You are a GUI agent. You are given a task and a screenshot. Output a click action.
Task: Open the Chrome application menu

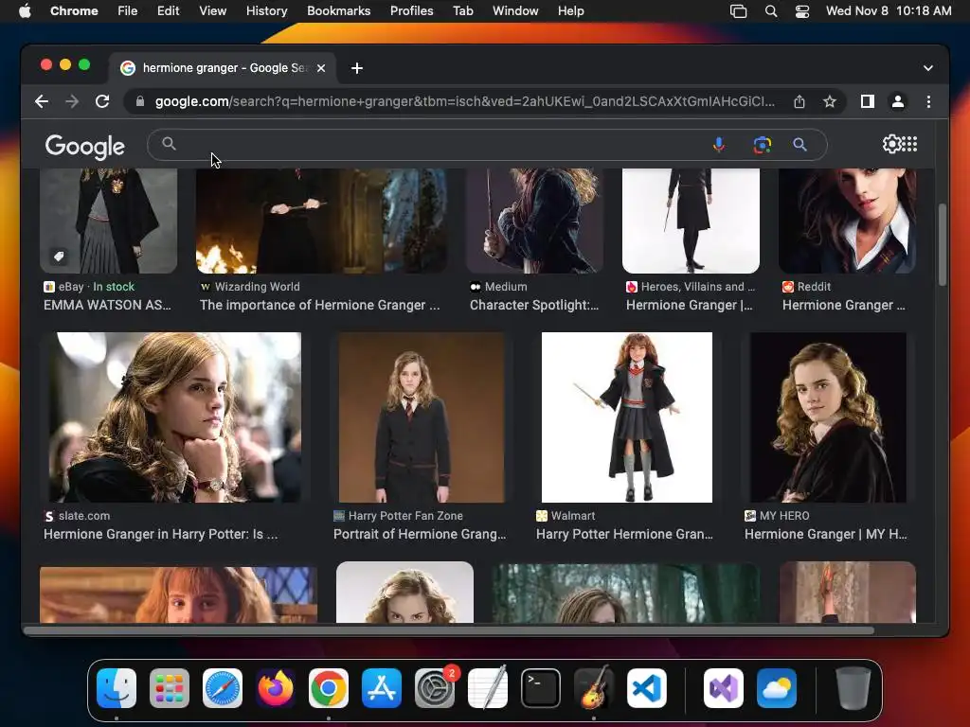tap(74, 10)
